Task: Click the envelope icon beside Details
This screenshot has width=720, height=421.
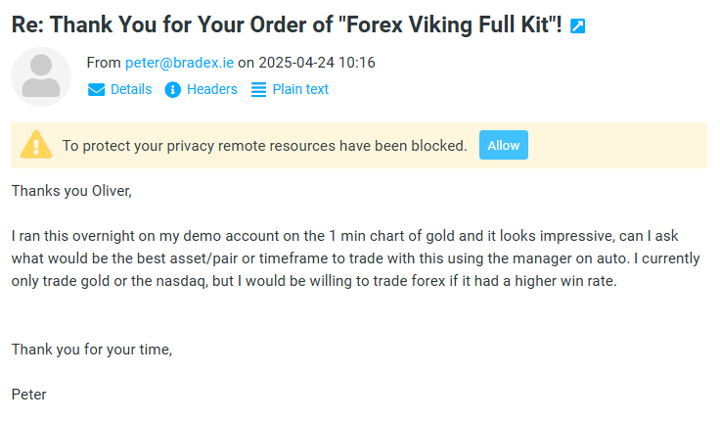Action: 97,90
